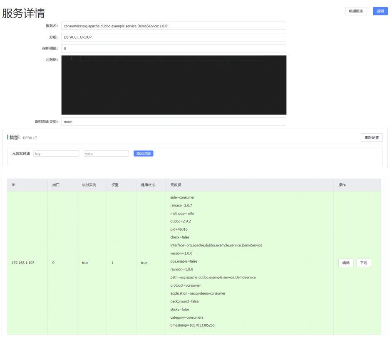Select the 分组 field showing DEFAULT_GROUP
The height and width of the screenshot is (337, 392).
tap(174, 37)
